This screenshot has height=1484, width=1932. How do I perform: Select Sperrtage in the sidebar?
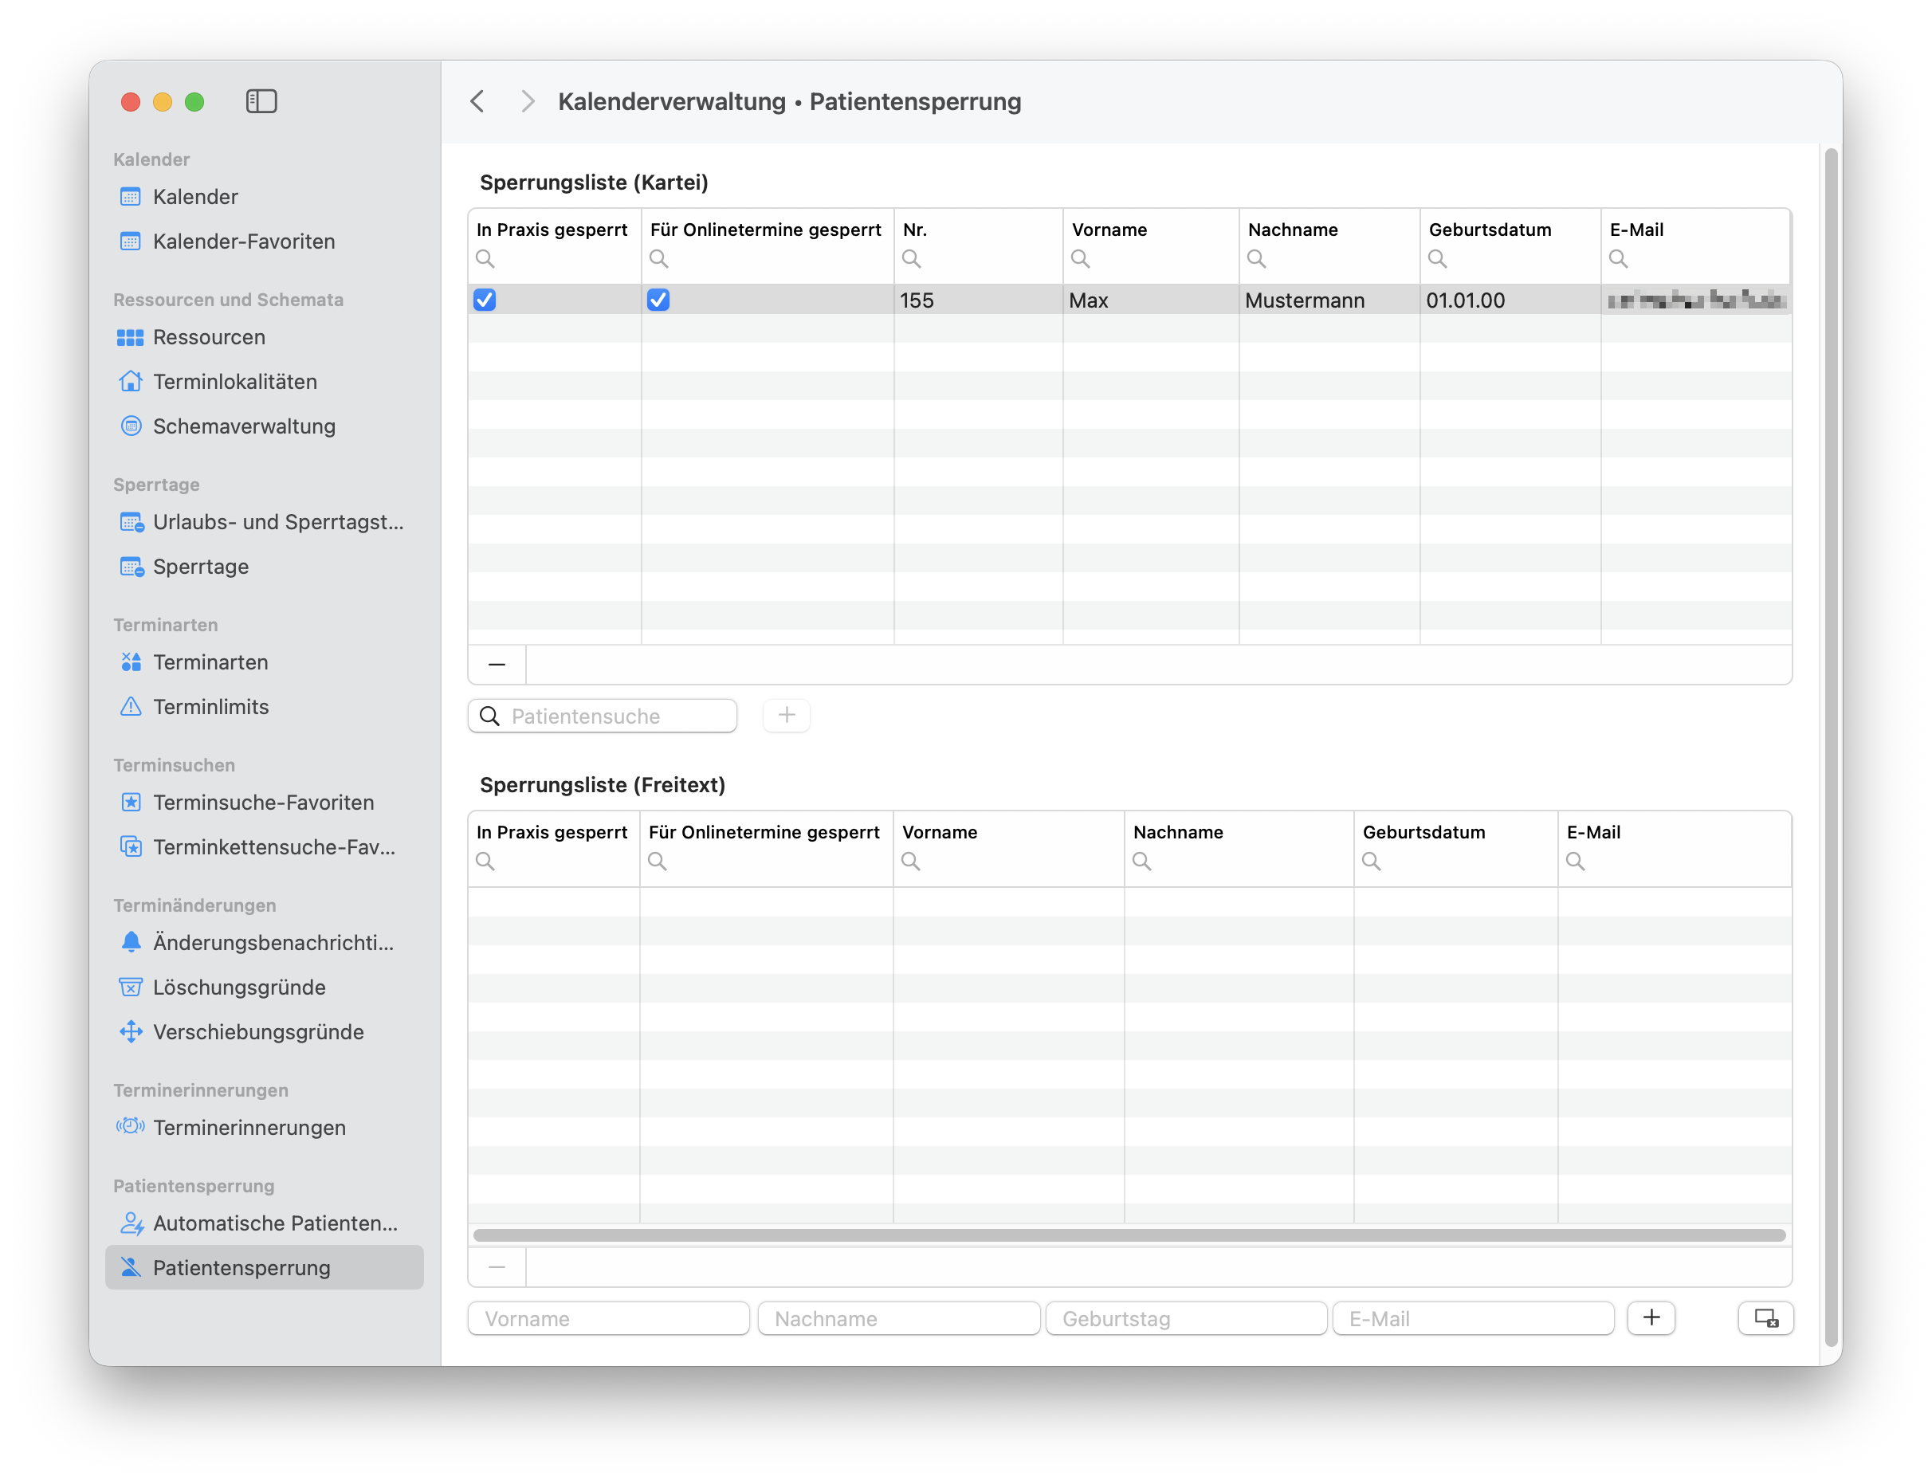(264, 566)
